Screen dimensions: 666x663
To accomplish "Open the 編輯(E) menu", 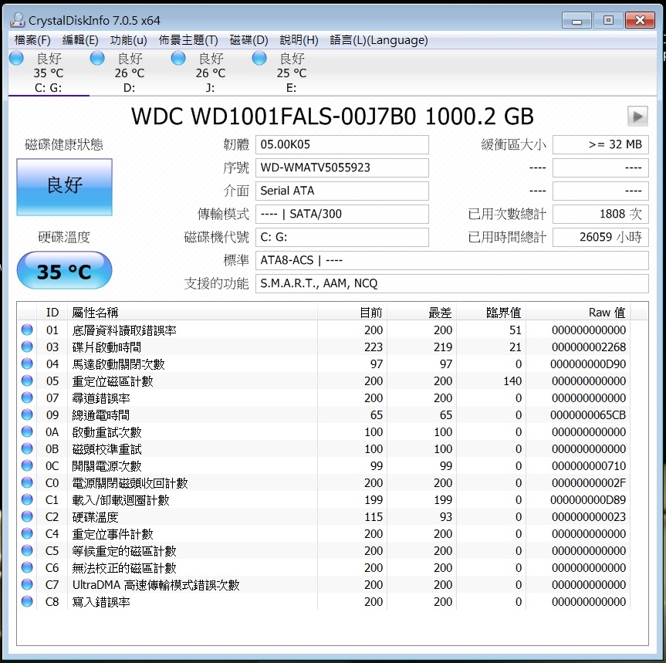I will 79,40.
